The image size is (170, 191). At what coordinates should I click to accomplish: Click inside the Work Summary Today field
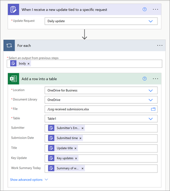click(x=101, y=168)
